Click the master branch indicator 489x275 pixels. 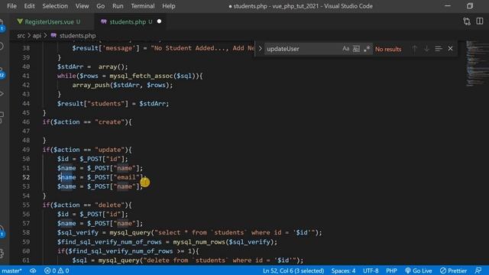pyautogui.click(x=11, y=270)
